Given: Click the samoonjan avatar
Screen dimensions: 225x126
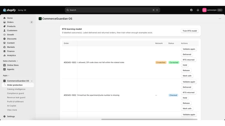Looking at the screenshot, I should 204,10.
